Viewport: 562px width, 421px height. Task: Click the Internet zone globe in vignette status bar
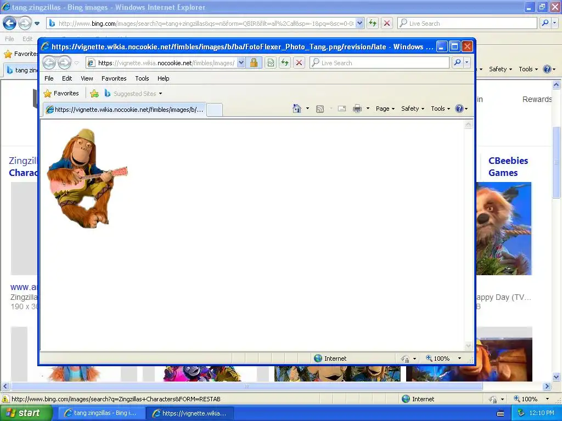click(x=318, y=359)
